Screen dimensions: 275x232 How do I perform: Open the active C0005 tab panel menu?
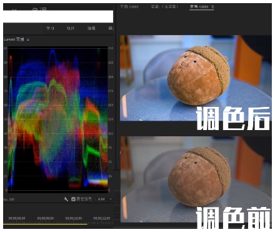click(x=212, y=7)
